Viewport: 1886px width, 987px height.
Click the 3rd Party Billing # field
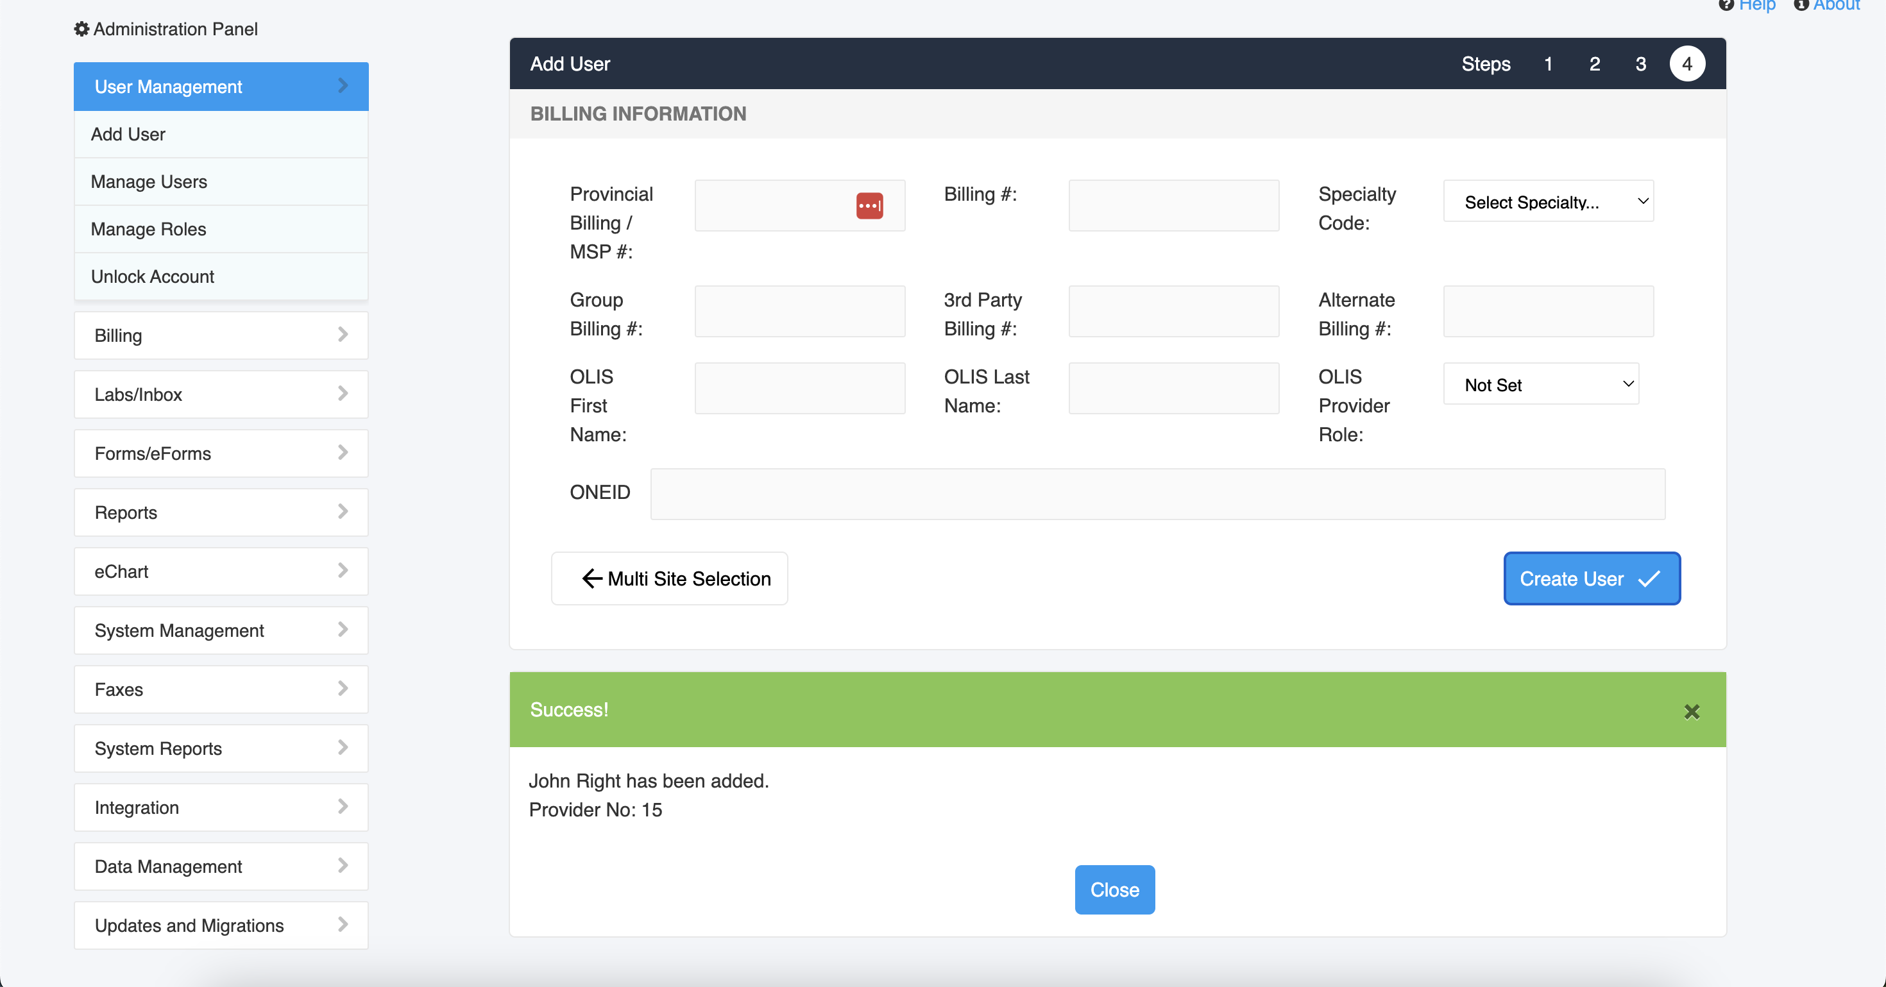1174,311
